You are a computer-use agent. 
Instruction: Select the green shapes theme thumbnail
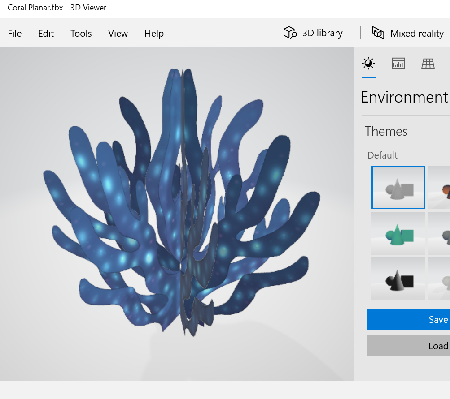[398, 233]
